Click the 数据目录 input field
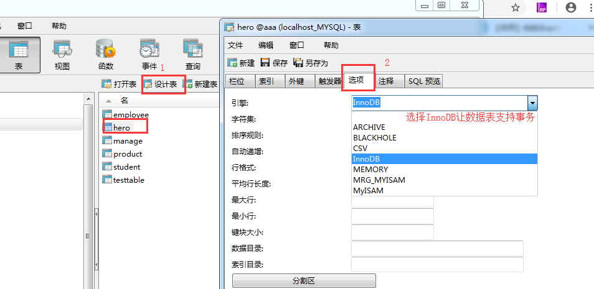594x289 pixels. 438,248
